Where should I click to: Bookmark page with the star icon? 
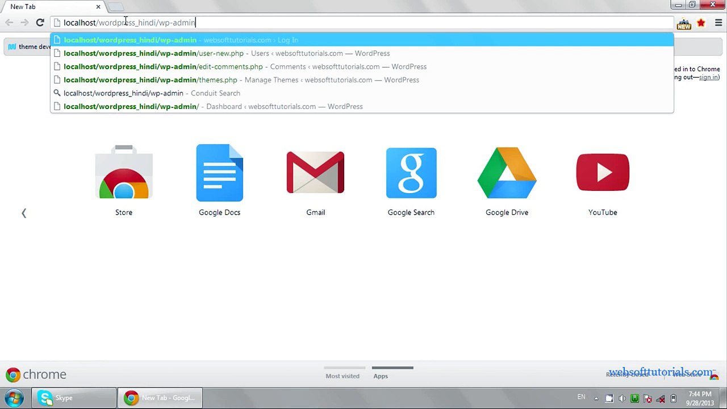point(701,23)
